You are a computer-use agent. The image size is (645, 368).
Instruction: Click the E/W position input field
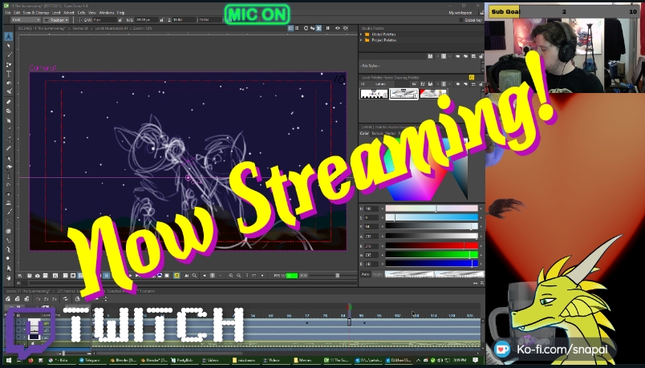[x=104, y=20]
